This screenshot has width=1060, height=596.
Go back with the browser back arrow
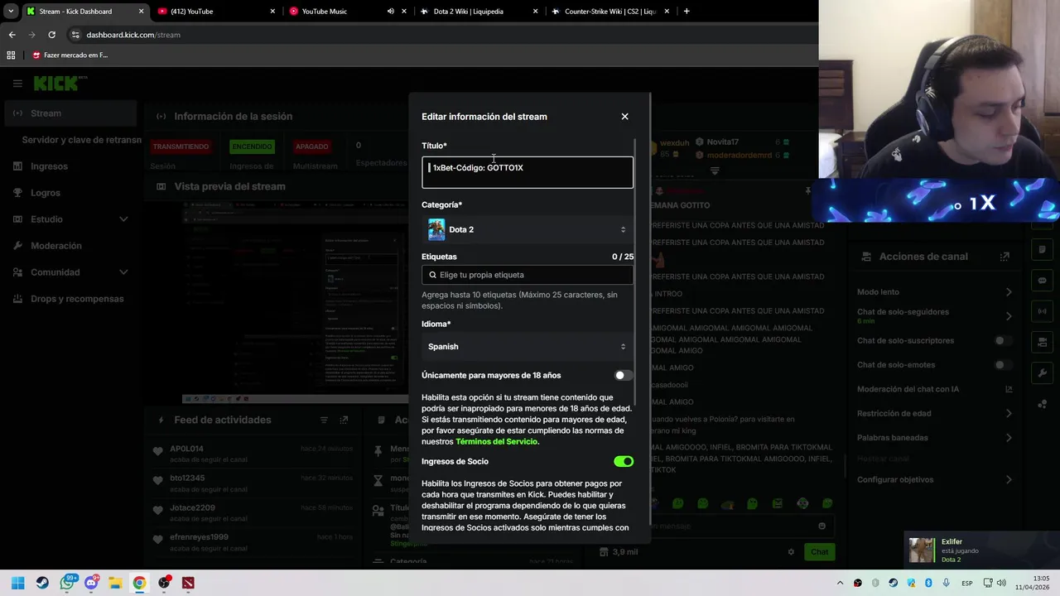click(12, 35)
